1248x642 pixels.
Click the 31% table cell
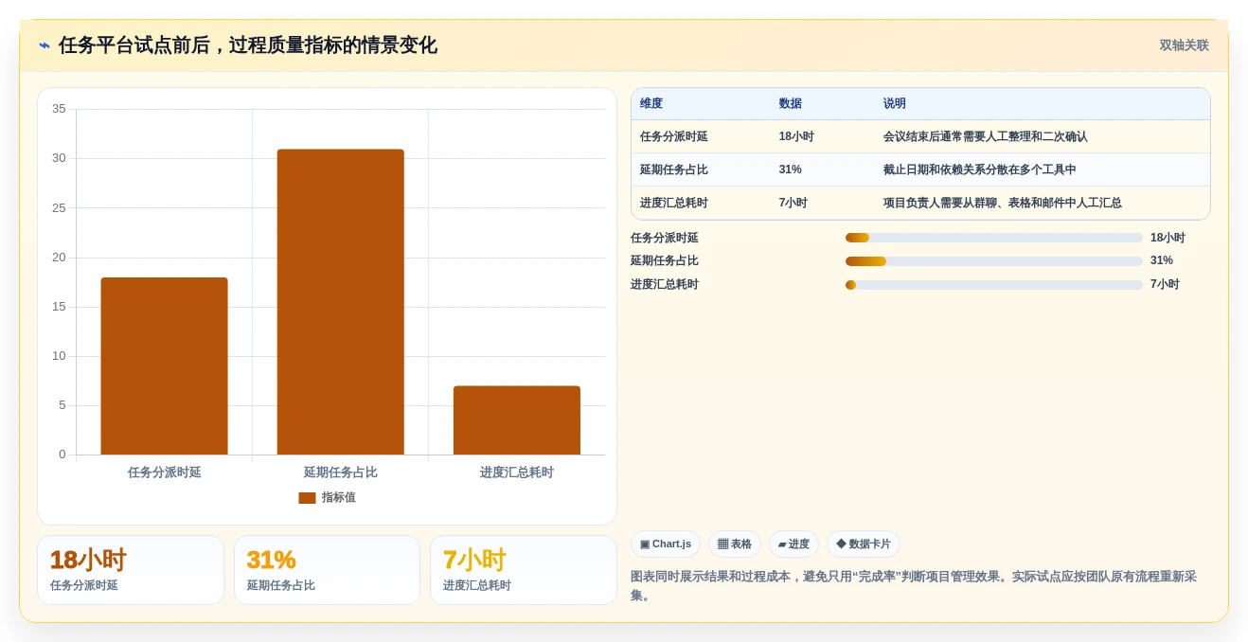tap(790, 170)
